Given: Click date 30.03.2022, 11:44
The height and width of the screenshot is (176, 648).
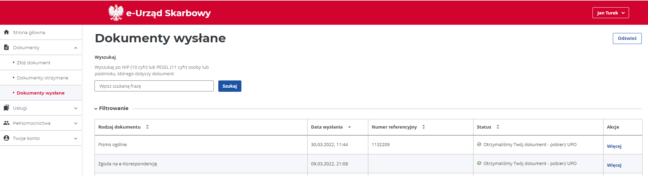Looking at the screenshot, I should coord(329,145).
